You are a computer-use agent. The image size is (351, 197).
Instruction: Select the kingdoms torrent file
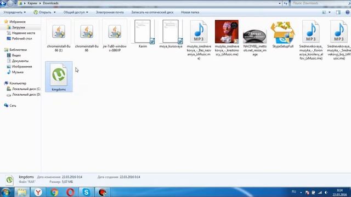pyautogui.click(x=59, y=77)
